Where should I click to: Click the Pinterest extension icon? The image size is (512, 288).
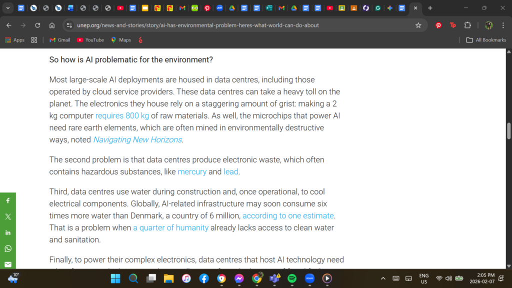(x=438, y=25)
